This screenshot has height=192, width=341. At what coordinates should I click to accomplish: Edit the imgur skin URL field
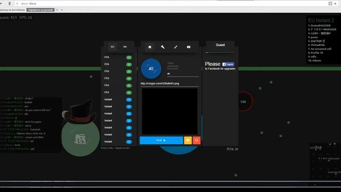(x=169, y=84)
